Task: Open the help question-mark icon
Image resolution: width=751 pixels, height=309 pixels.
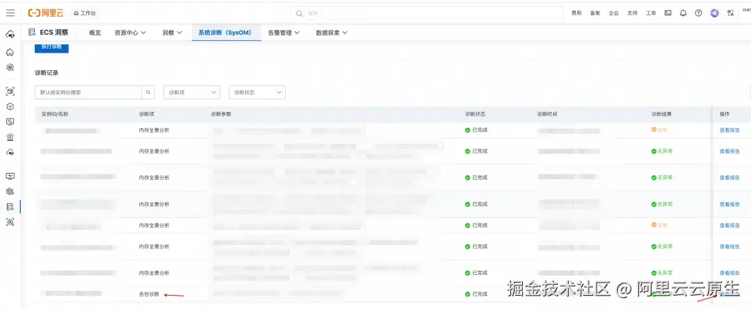Action: [x=698, y=13]
